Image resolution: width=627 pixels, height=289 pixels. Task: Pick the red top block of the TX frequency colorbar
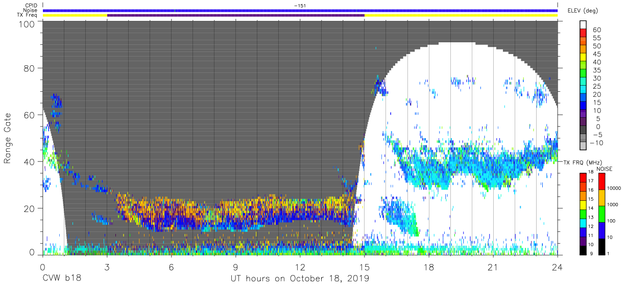[584, 178]
